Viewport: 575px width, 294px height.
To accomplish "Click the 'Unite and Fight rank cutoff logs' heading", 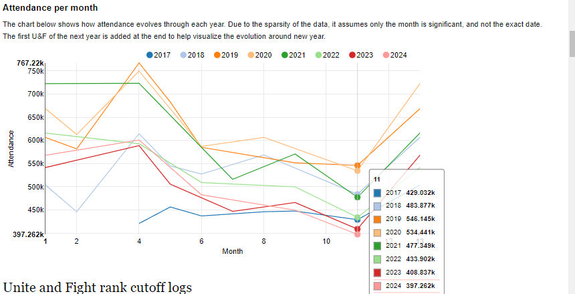I will (x=97, y=287).
